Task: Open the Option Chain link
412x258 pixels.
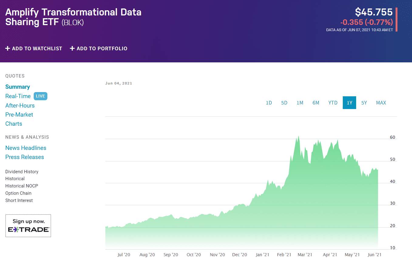Action: [x=18, y=193]
